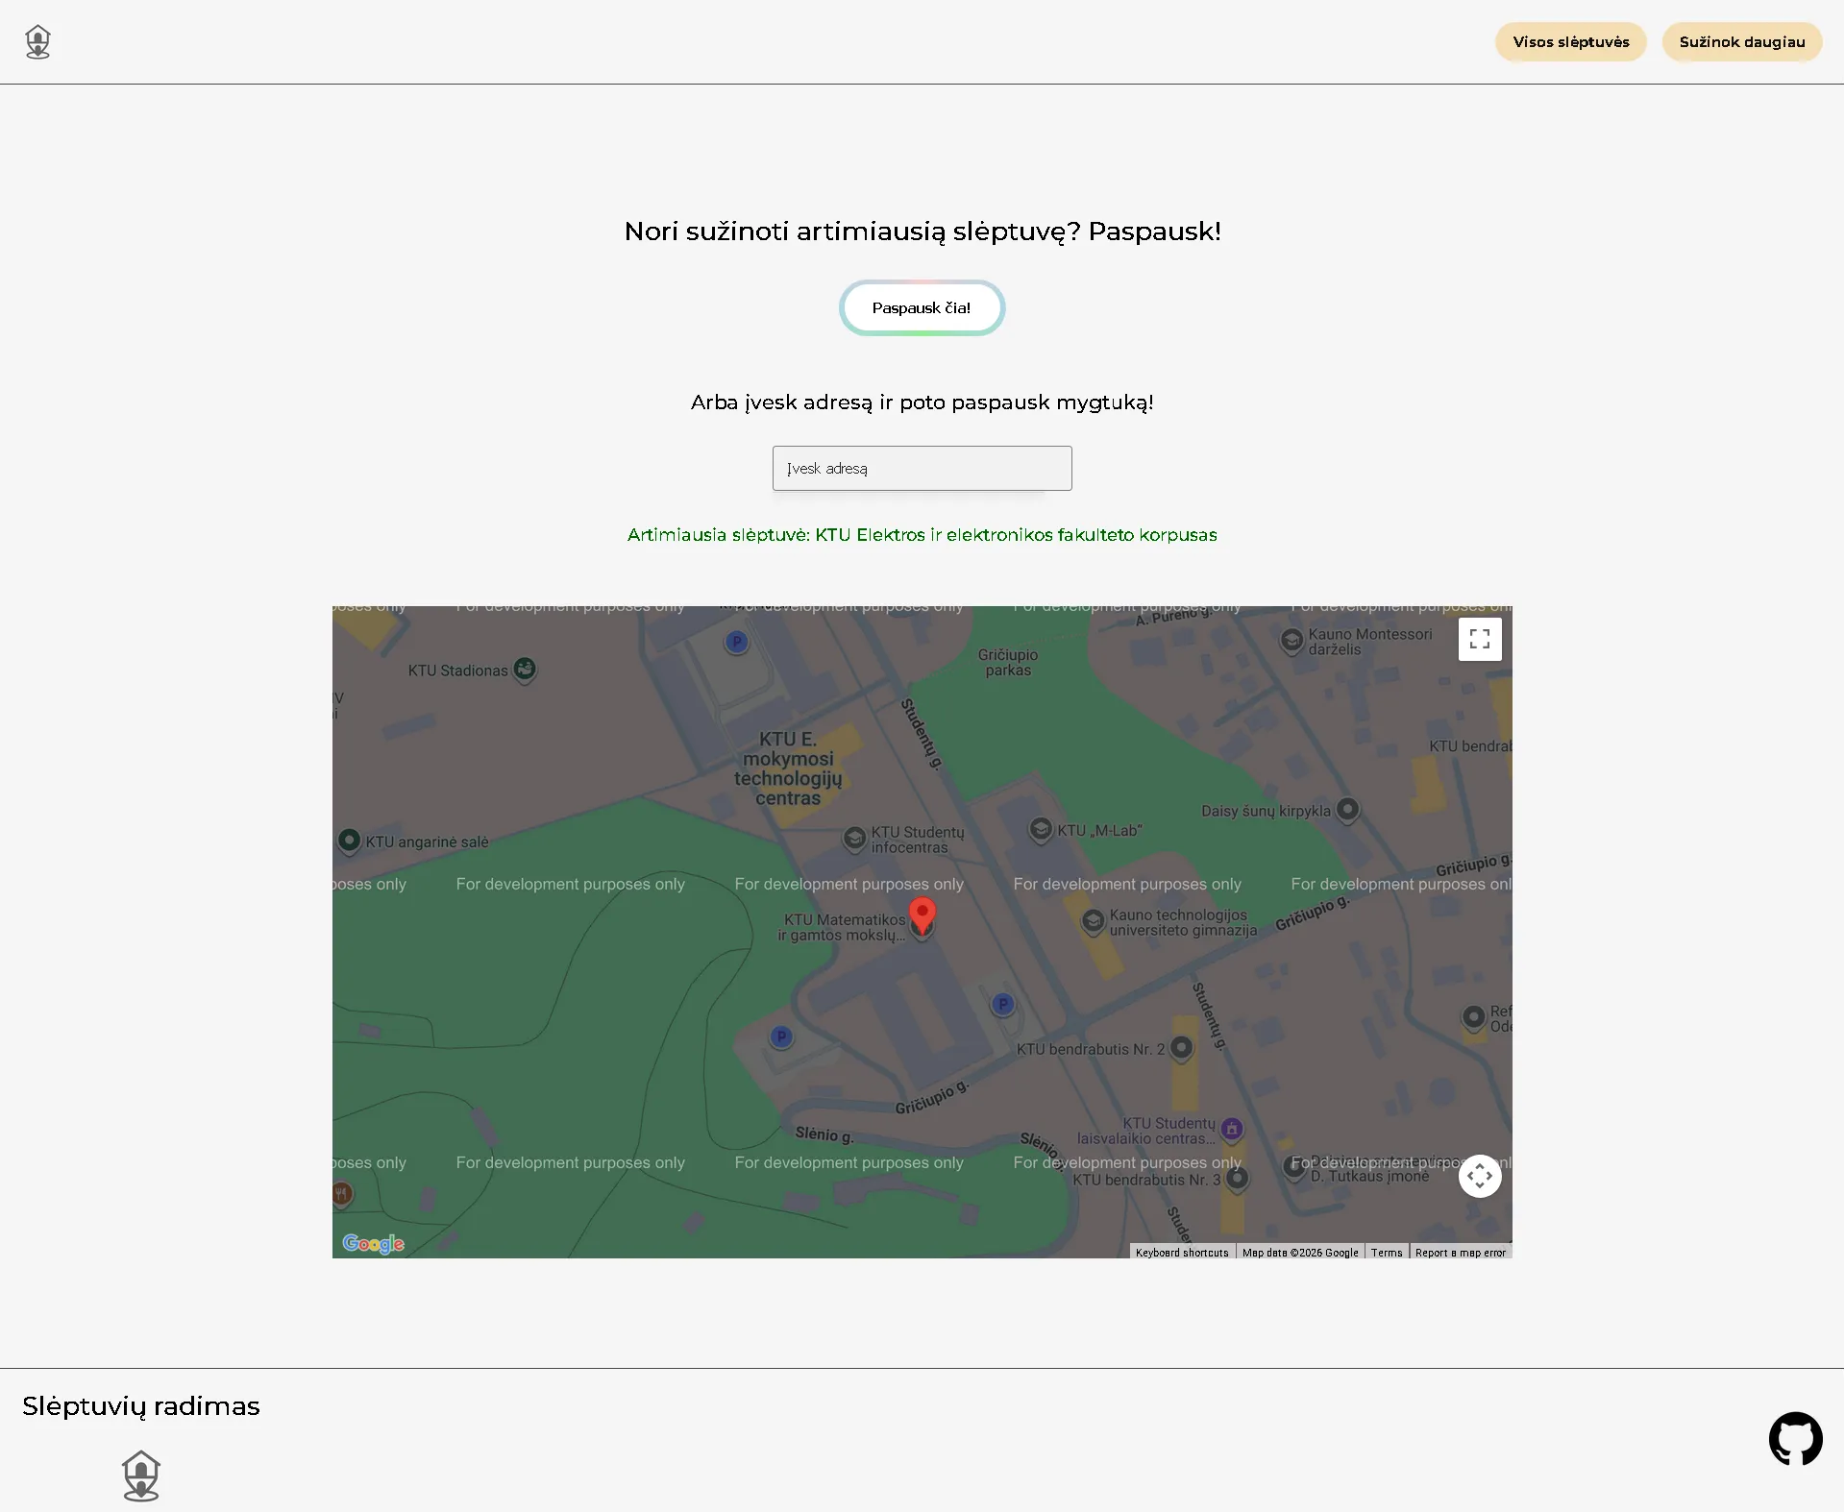Select KTU Stadionas map marker
This screenshot has width=1845, height=1512.
click(x=525, y=669)
